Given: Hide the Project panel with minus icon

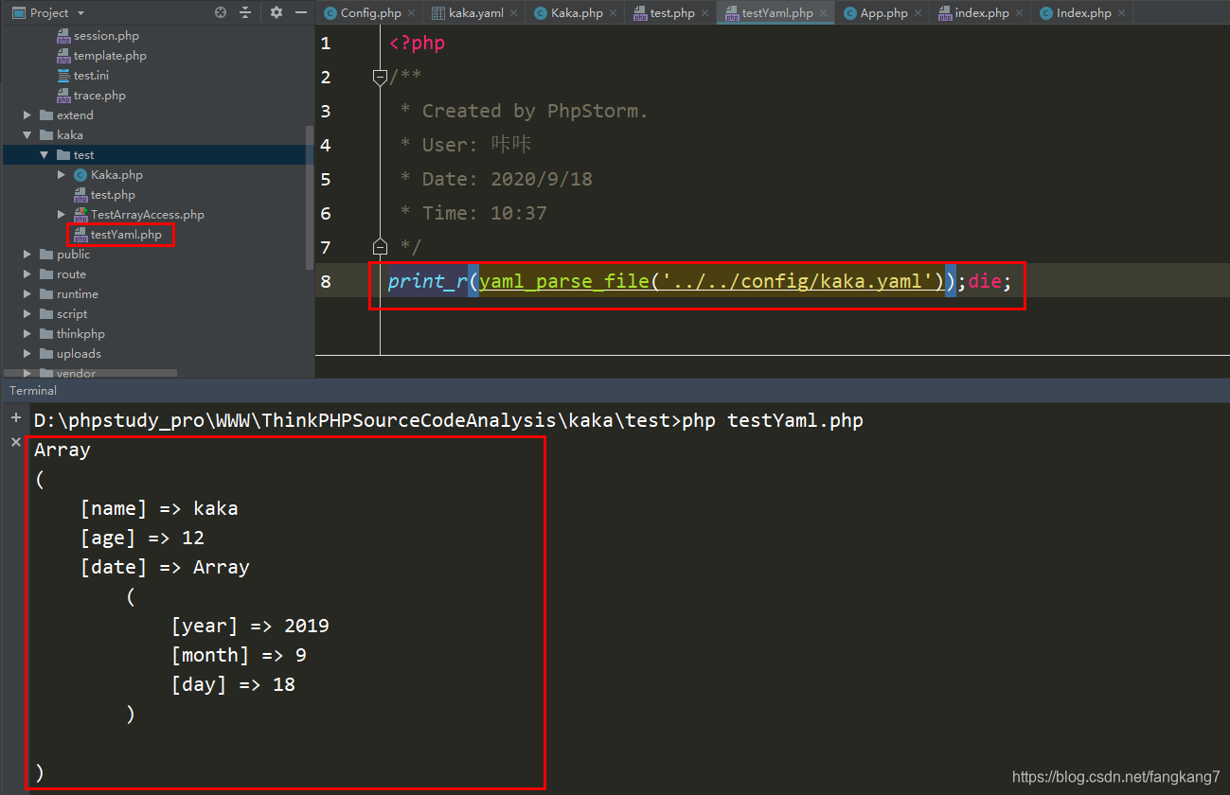Looking at the screenshot, I should pos(300,12).
